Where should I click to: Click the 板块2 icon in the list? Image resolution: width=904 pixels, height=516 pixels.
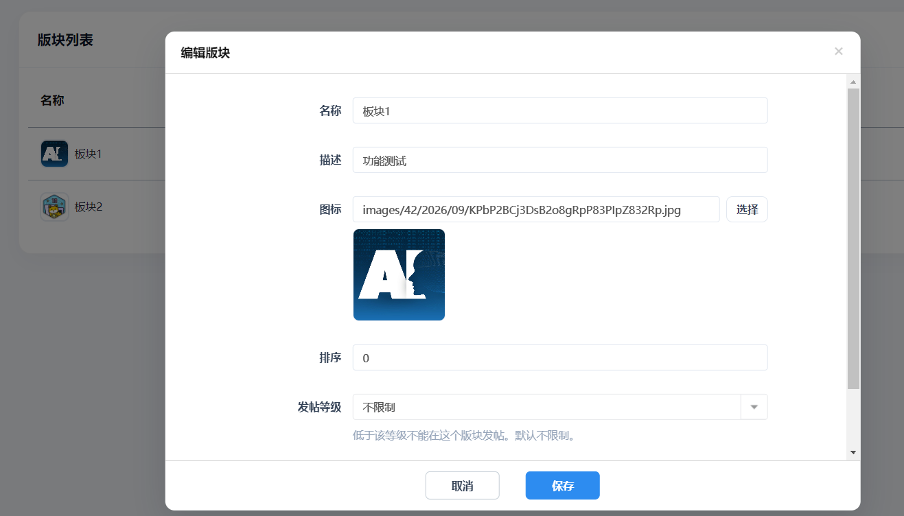tap(54, 207)
